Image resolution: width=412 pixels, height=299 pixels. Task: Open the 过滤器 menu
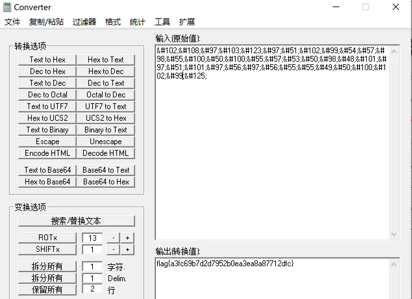click(x=84, y=22)
